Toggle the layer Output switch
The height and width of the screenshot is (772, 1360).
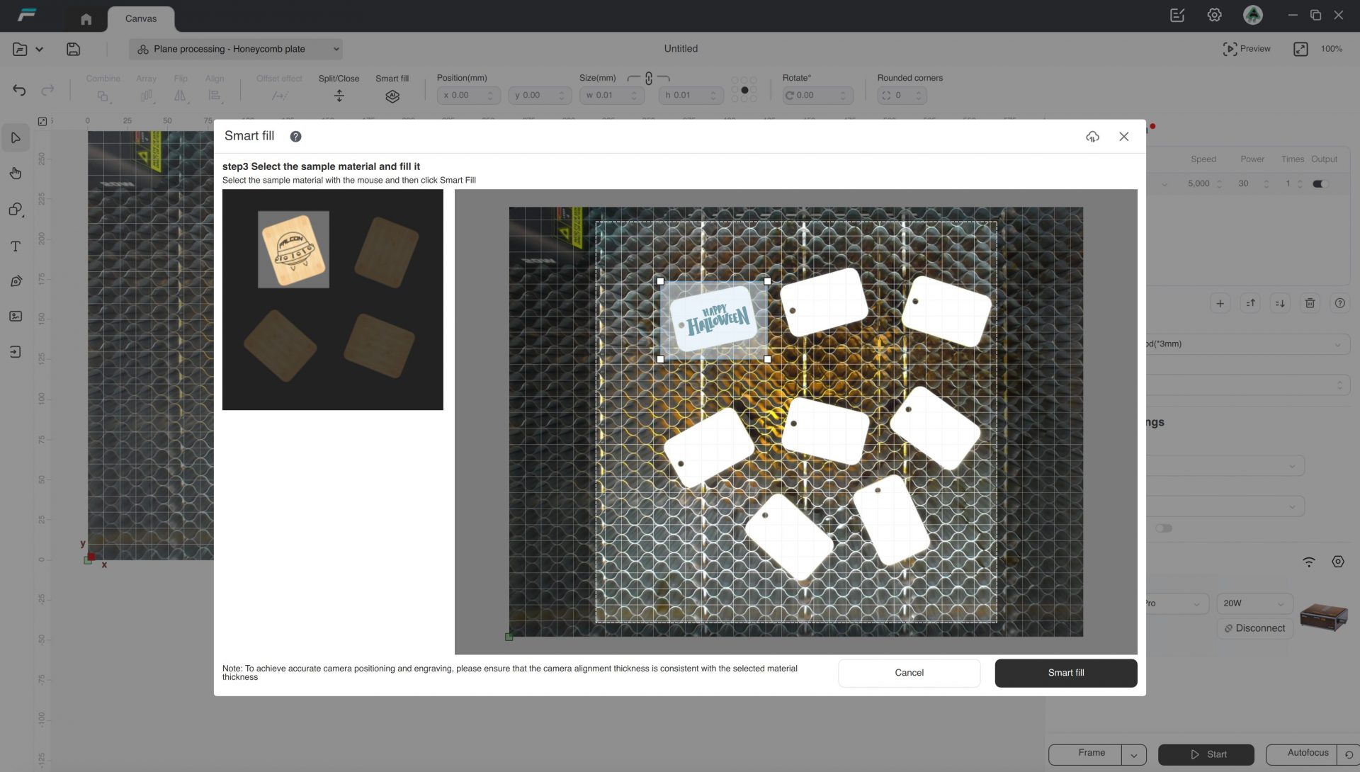point(1319,184)
